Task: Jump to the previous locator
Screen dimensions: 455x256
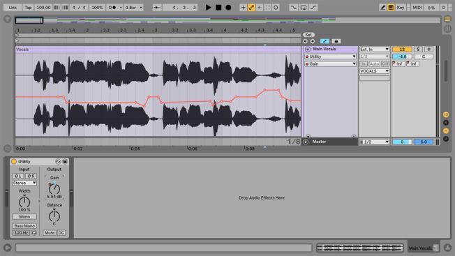Action: 305,41
